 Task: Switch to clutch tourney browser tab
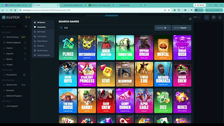pyautogui.click(x=74, y=5)
